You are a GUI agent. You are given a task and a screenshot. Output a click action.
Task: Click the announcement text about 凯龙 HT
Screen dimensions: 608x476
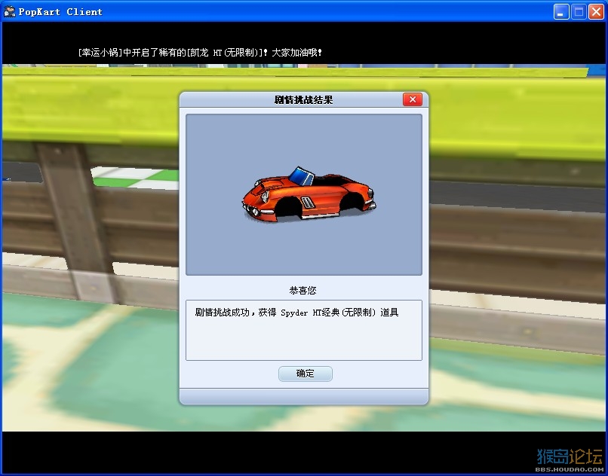pos(200,52)
